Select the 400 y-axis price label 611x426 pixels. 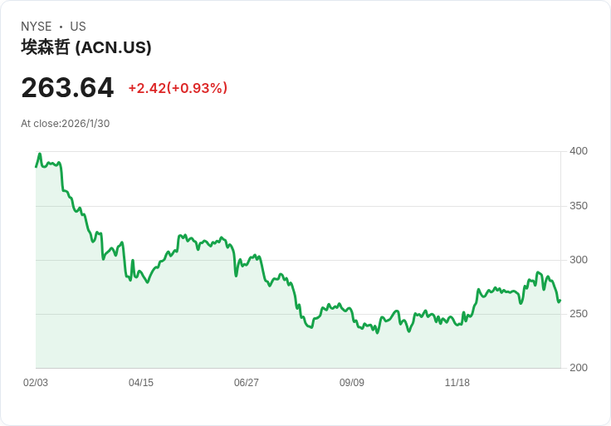coord(579,151)
